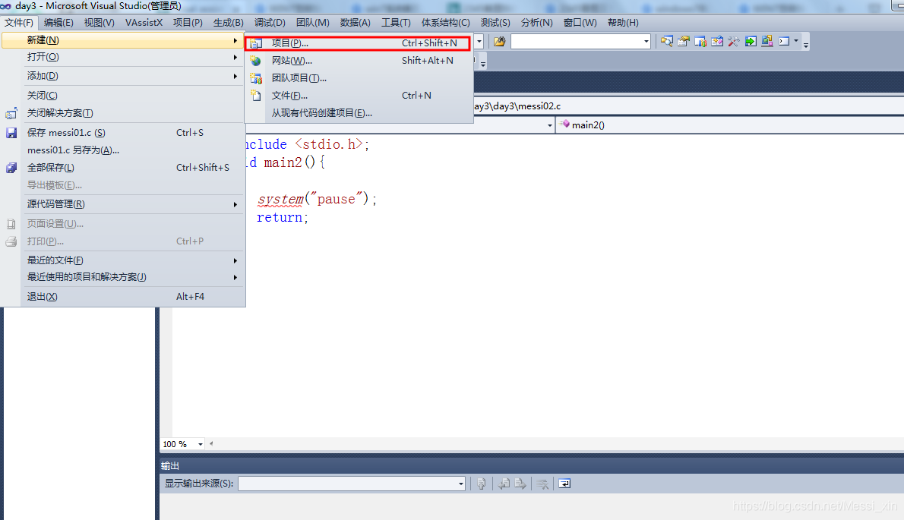Expand the 新建(N) submenu arrow
This screenshot has height=520, width=904.
coord(235,40)
